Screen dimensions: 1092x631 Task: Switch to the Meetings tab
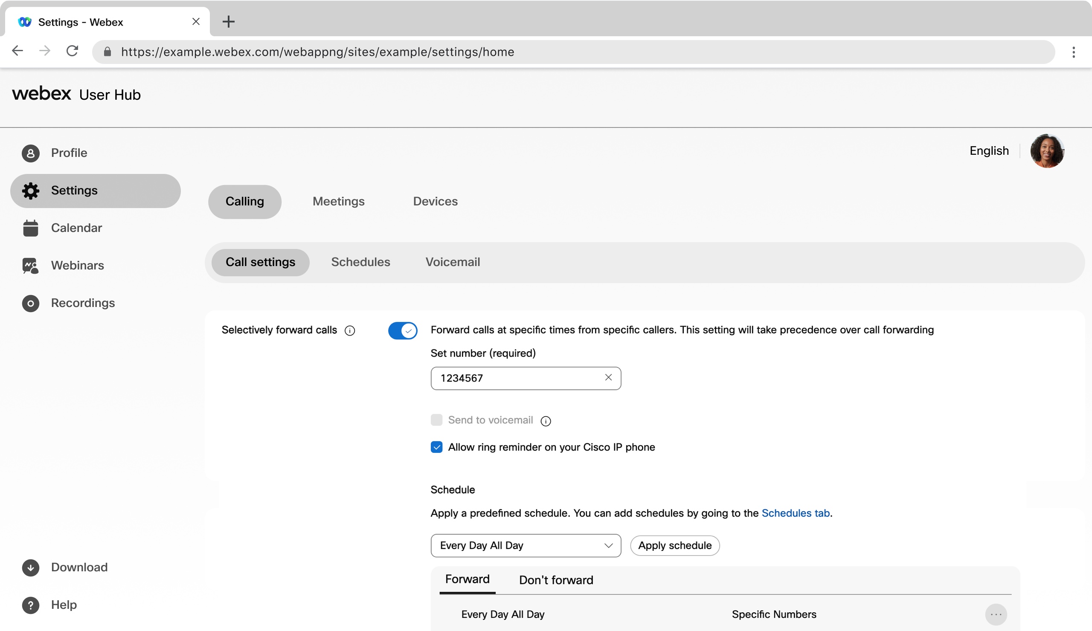coord(339,201)
